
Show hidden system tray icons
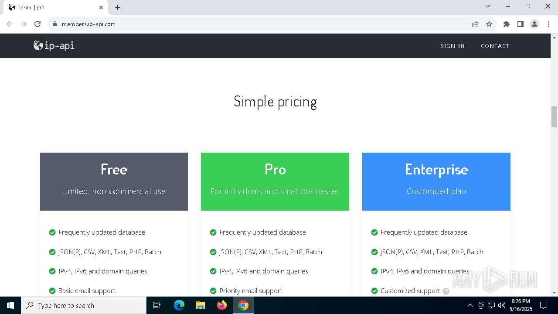click(x=470, y=305)
